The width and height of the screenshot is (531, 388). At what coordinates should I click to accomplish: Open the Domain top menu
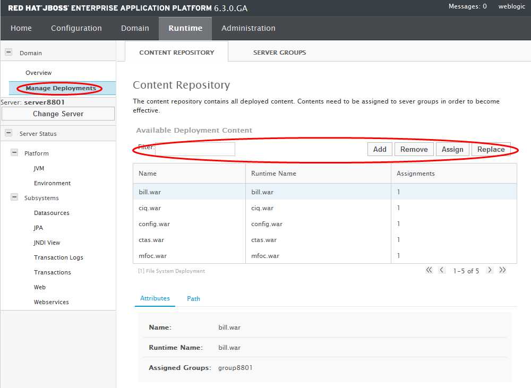(x=135, y=28)
